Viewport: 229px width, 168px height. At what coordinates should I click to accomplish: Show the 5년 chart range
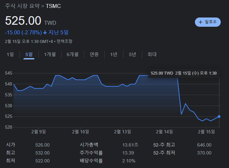[132, 54]
